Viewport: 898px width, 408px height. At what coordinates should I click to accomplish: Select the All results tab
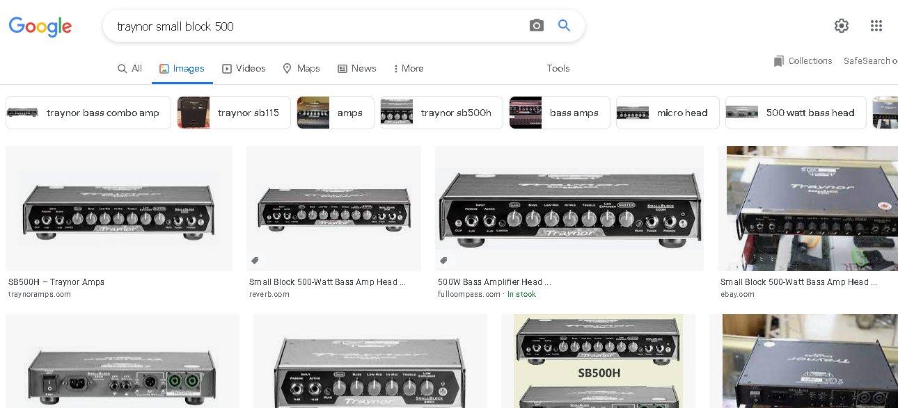click(x=129, y=68)
